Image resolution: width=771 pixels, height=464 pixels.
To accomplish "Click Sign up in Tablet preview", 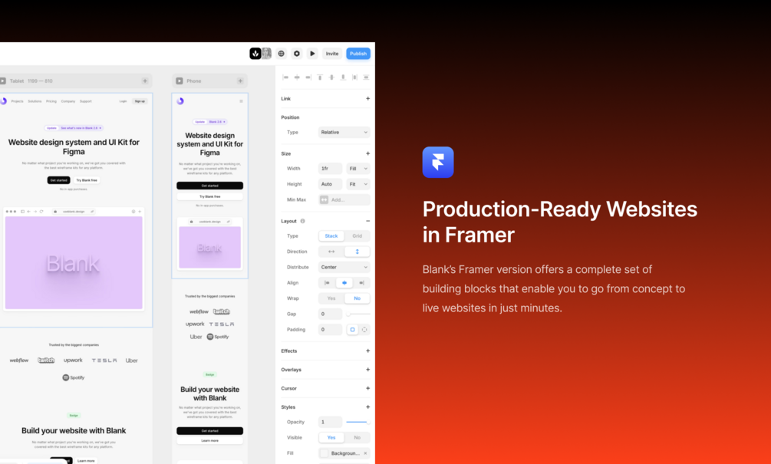I will 140,101.
